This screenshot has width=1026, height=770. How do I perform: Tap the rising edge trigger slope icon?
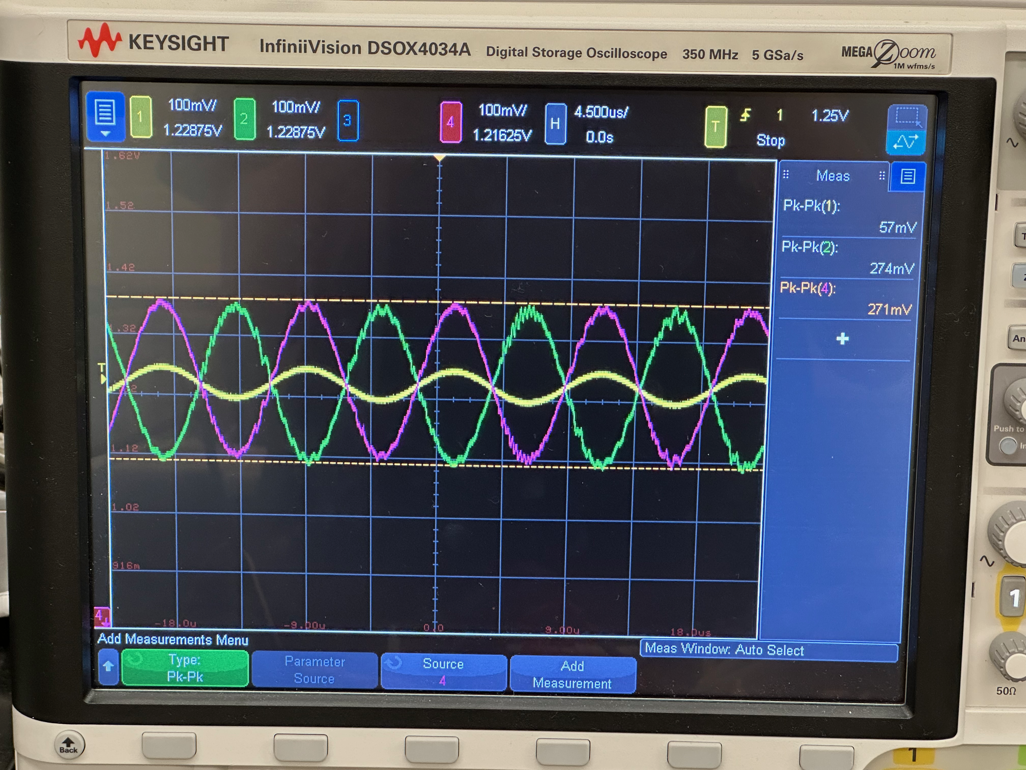tap(745, 115)
